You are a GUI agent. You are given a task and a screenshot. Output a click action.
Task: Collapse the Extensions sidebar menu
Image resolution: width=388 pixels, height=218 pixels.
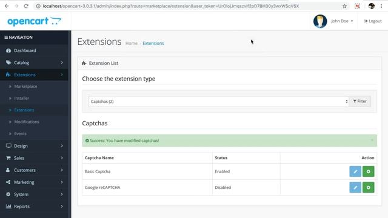34,74
